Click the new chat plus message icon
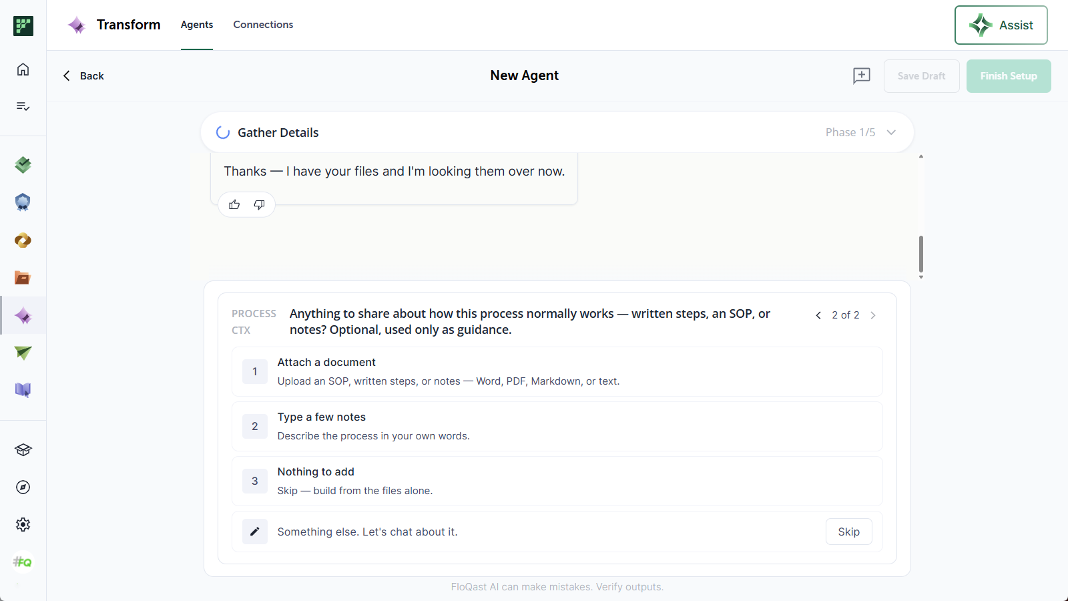This screenshot has width=1068, height=601. coord(862,76)
